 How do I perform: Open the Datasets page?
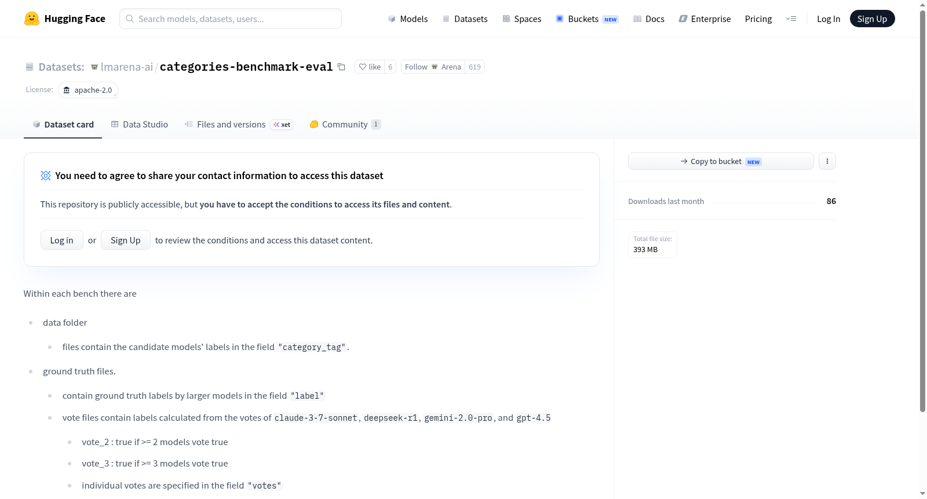coord(465,19)
